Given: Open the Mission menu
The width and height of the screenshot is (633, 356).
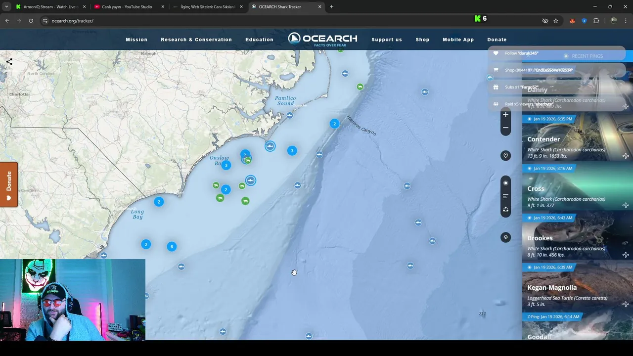Looking at the screenshot, I should (x=136, y=40).
